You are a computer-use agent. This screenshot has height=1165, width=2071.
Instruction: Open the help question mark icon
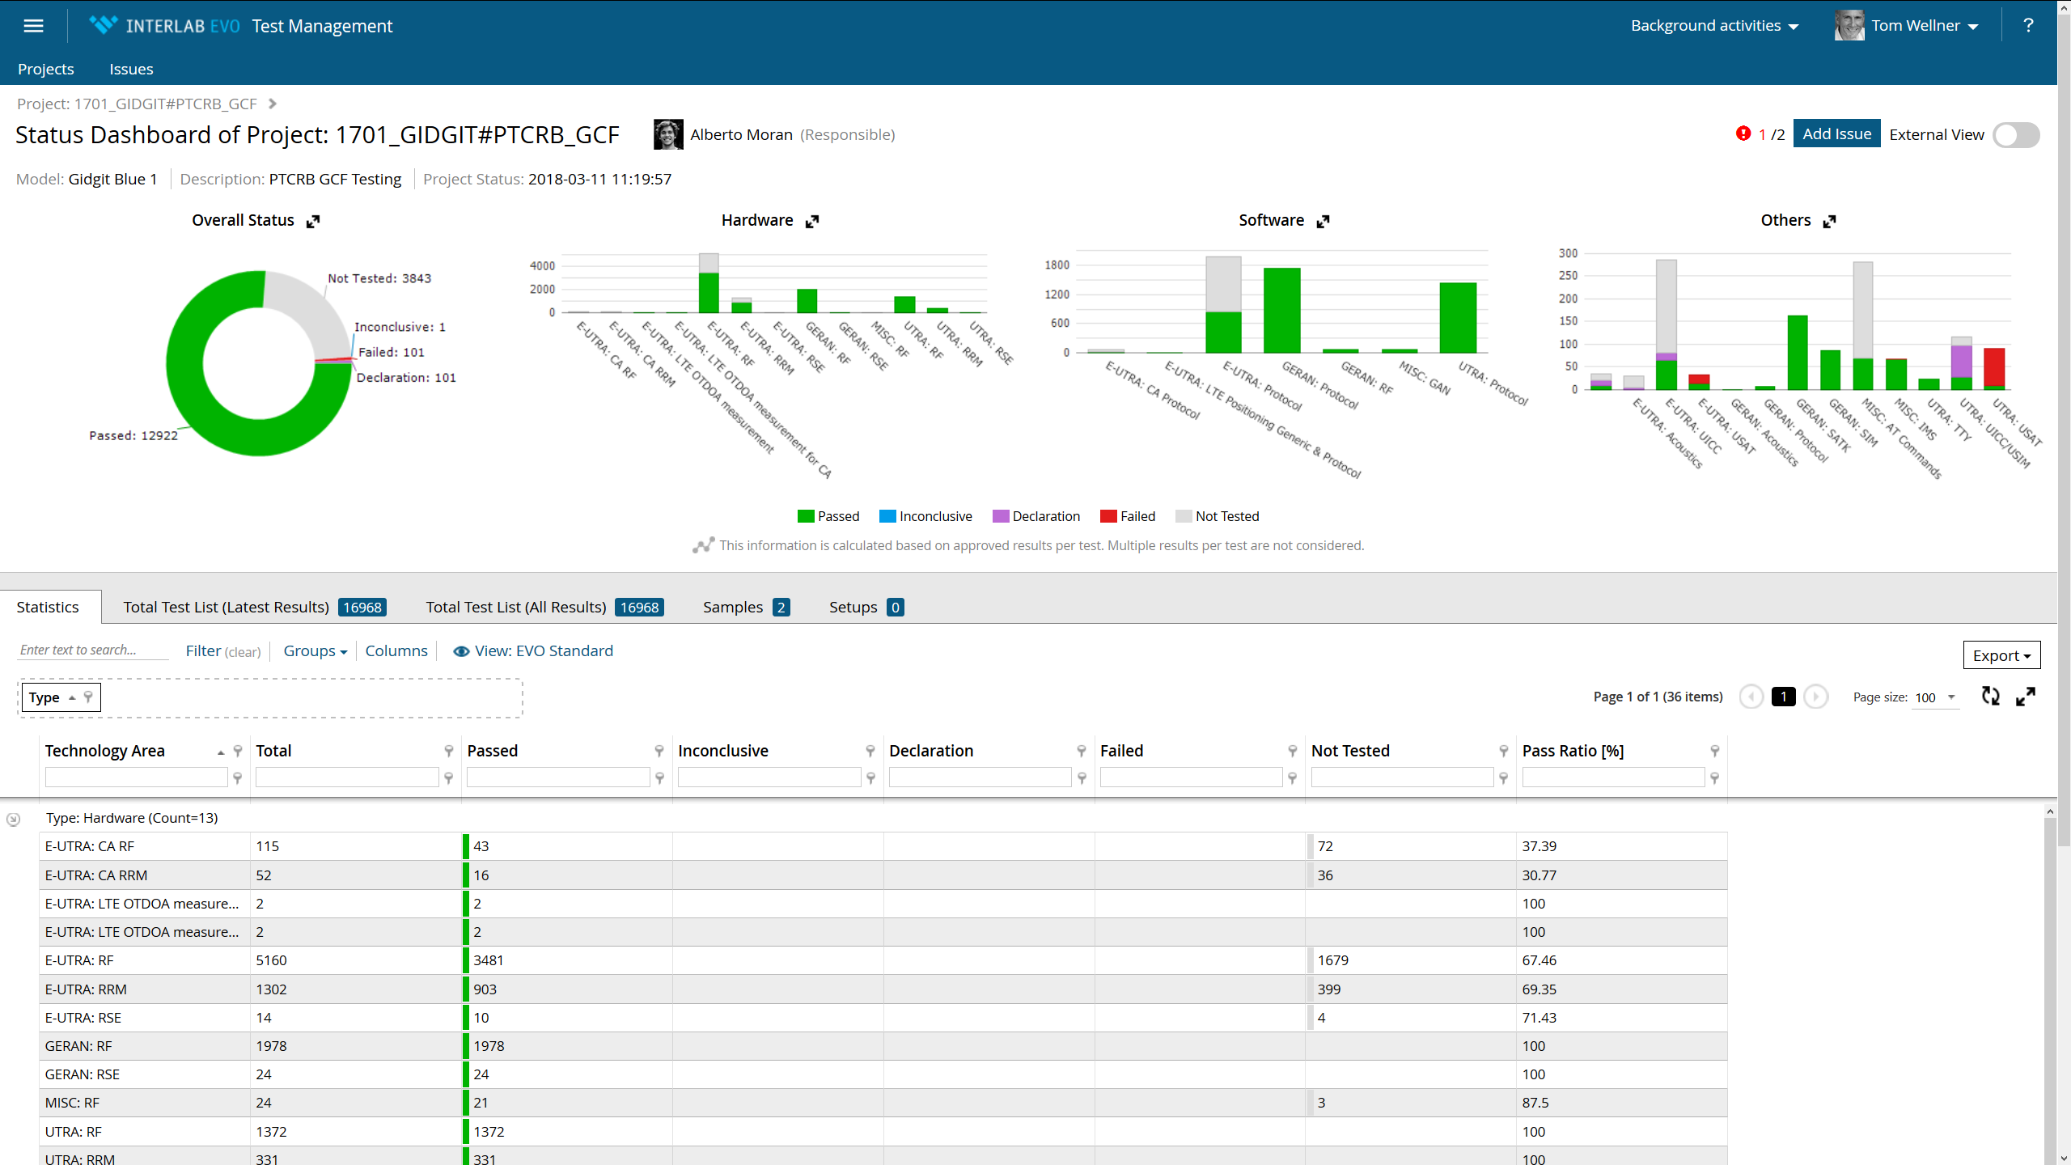point(2027,26)
